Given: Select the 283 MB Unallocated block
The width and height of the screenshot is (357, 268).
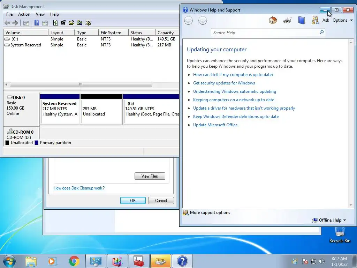Looking at the screenshot, I should [101, 109].
